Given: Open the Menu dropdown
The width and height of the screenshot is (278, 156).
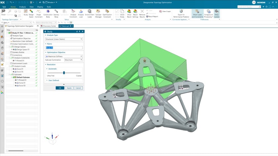Looking at the screenshot, I should [x=5, y=23].
